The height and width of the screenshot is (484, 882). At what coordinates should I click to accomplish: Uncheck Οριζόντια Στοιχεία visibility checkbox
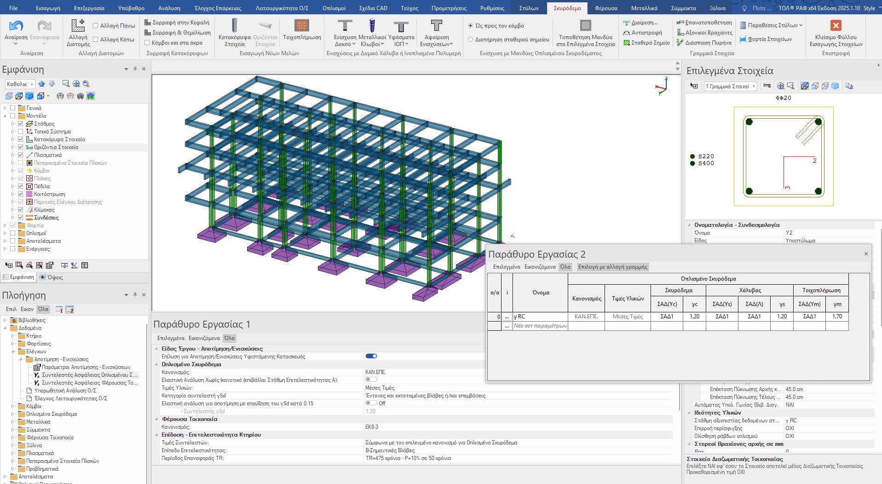[21, 147]
